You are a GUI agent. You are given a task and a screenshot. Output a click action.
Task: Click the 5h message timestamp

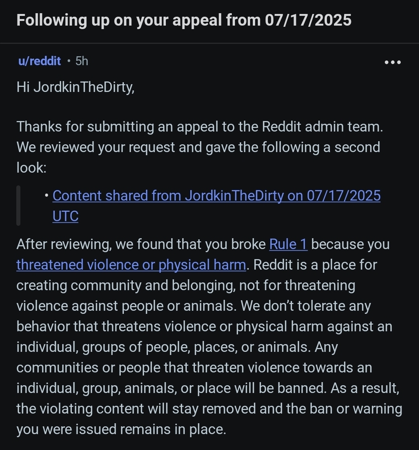(82, 61)
